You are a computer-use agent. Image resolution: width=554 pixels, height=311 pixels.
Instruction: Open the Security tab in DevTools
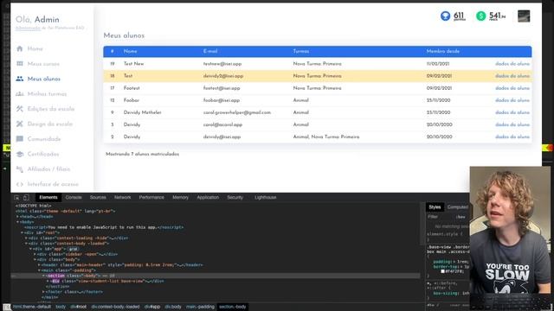[235, 198]
